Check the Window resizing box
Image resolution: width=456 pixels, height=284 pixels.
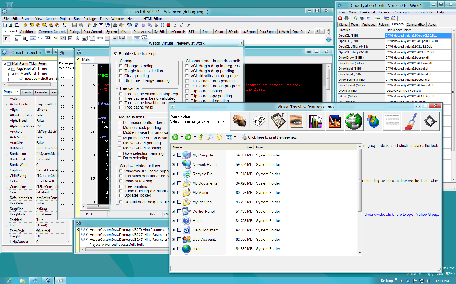click(121, 181)
